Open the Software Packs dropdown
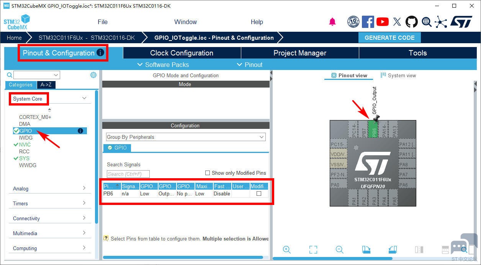Screen dimensions: 481x265 tap(163, 65)
